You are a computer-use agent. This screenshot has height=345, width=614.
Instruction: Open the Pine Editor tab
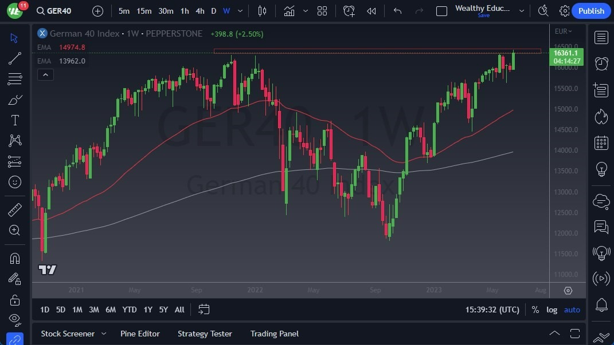140,334
